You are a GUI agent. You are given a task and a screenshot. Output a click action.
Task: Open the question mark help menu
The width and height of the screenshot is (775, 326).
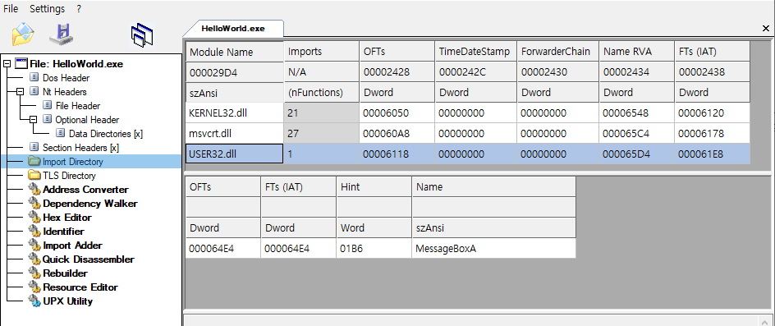point(79,9)
